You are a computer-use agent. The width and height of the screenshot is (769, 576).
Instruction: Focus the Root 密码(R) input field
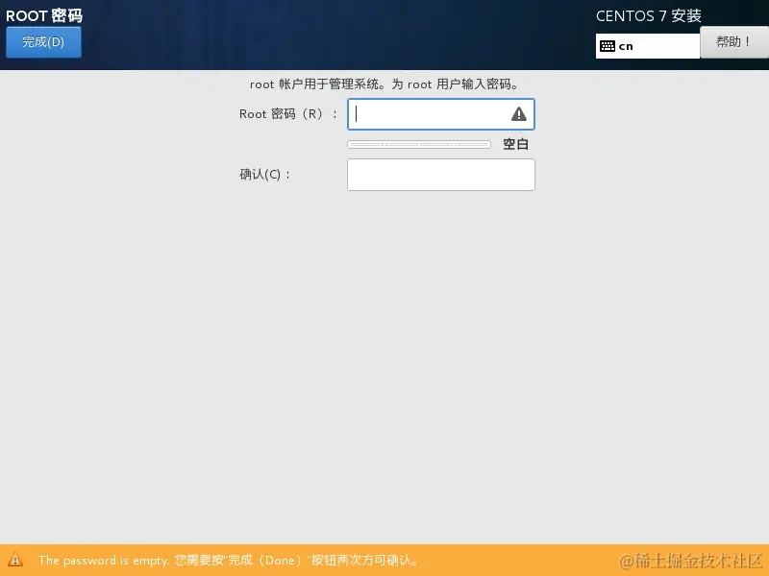click(433, 114)
